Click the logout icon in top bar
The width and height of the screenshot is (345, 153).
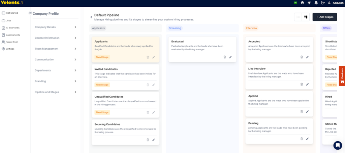point(323,3)
